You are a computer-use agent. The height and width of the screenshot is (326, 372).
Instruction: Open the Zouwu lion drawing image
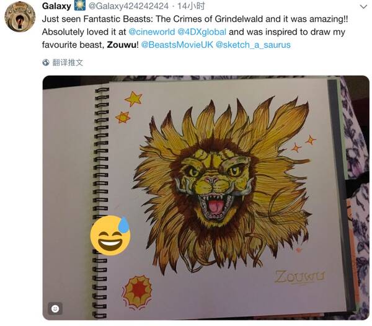[206, 198]
